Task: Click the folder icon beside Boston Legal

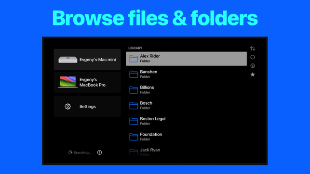Action: point(134,121)
